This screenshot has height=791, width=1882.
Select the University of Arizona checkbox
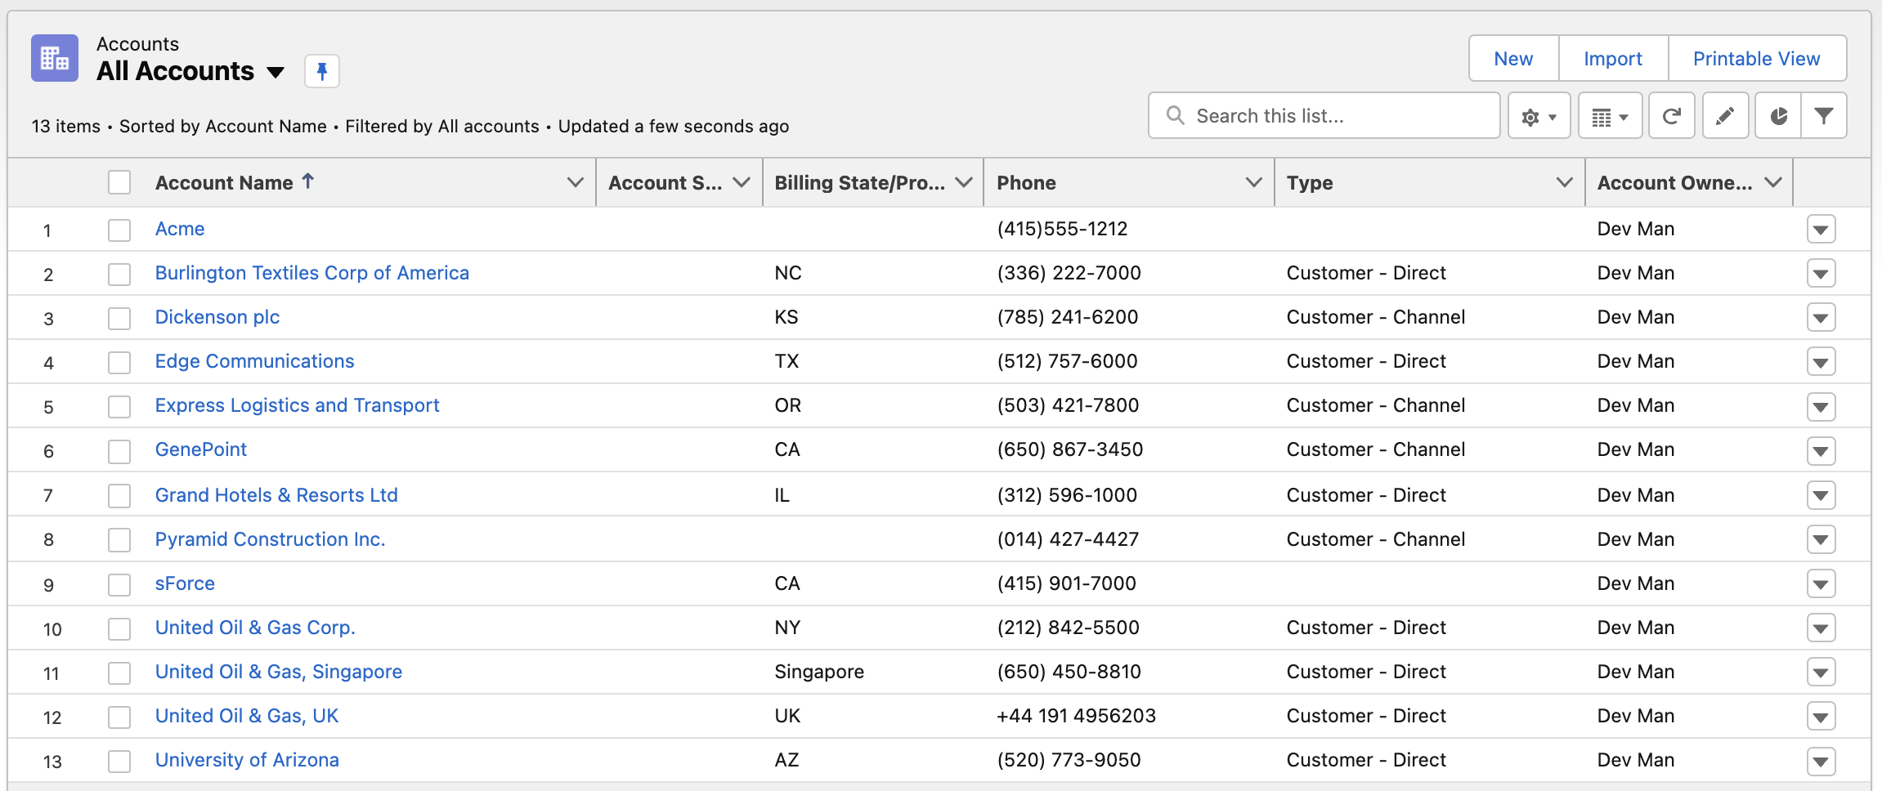119,761
